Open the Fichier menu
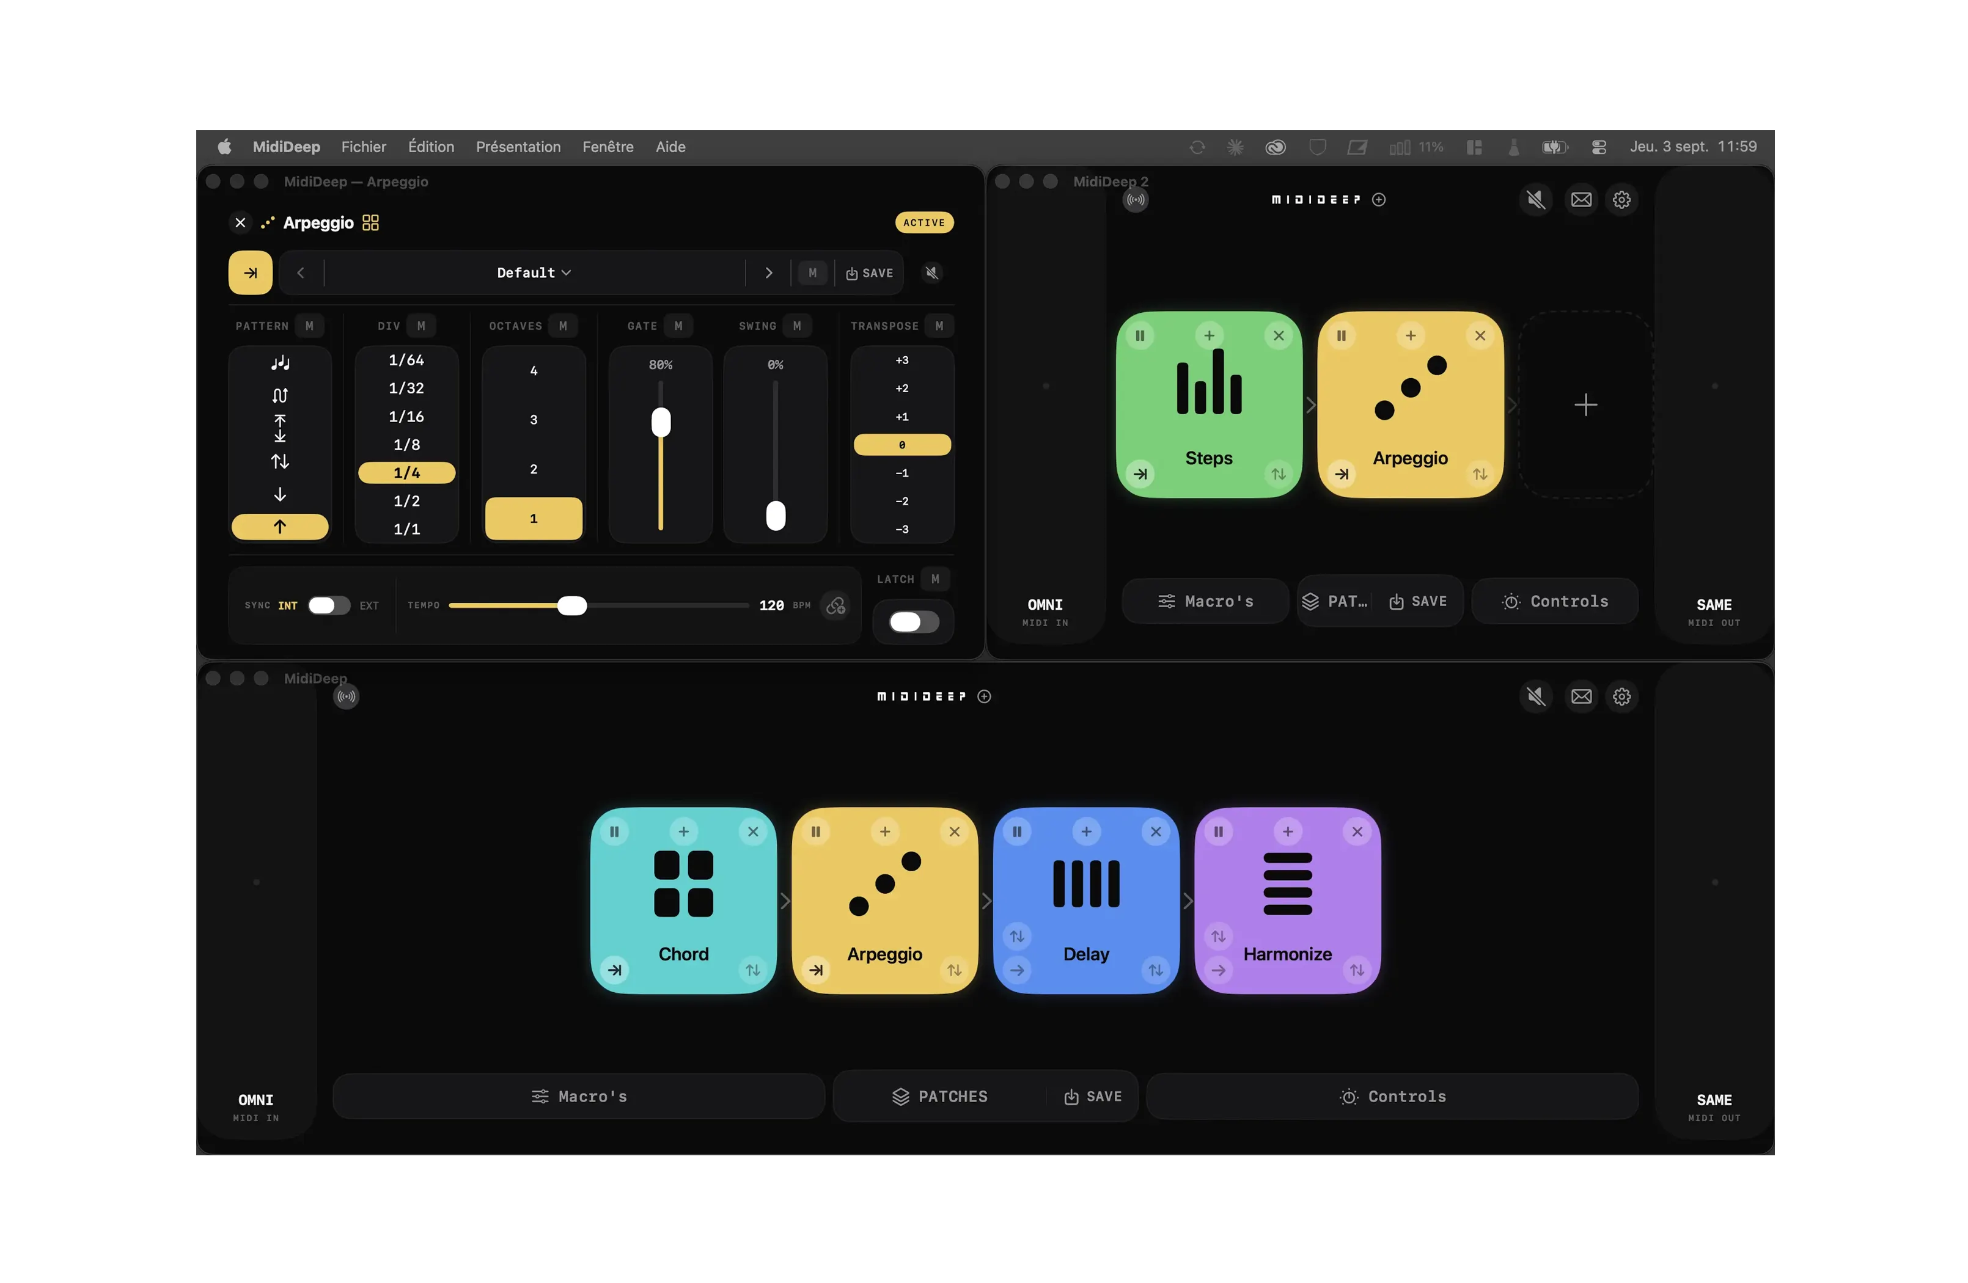Image resolution: width=1968 pixels, height=1283 pixels. pos(364,147)
